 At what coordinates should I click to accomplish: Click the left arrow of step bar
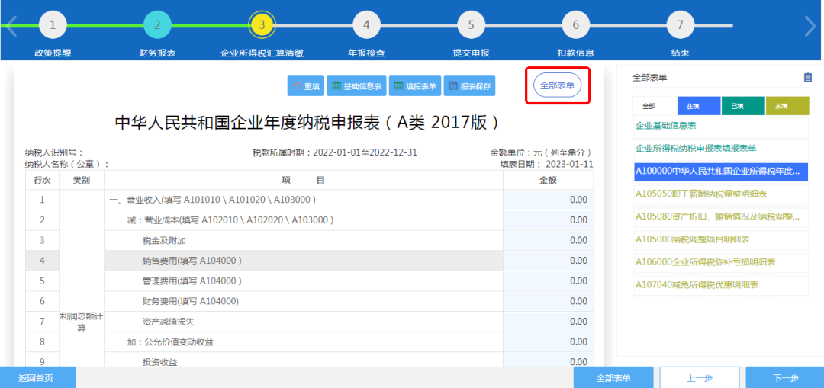[11, 26]
